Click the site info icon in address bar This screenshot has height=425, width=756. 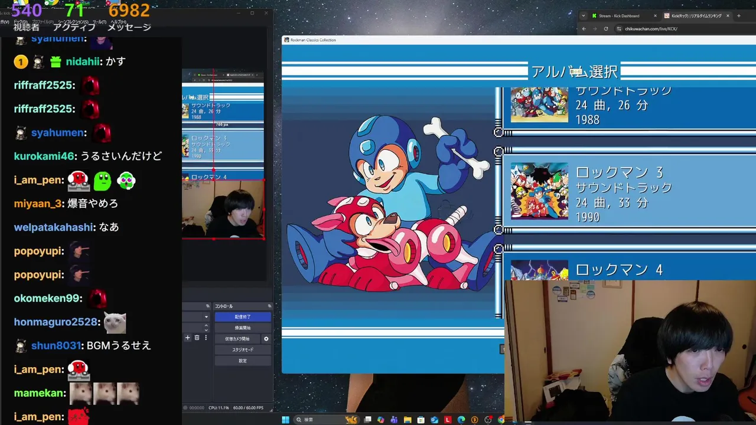(x=619, y=28)
